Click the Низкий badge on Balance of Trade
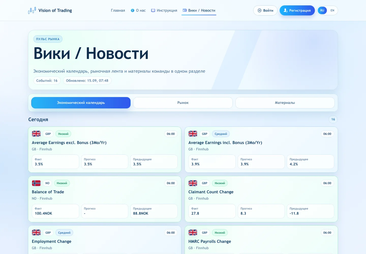 click(62, 183)
